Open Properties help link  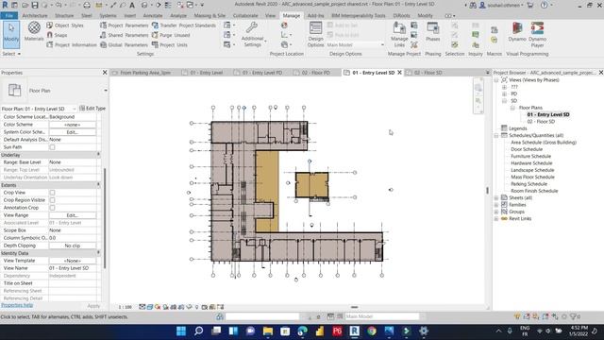pos(17,305)
